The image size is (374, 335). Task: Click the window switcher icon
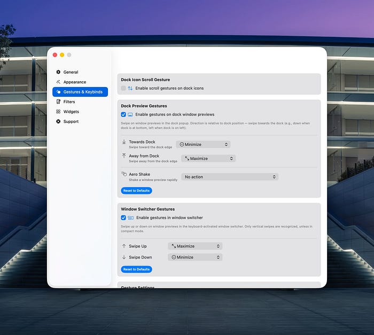[x=131, y=217]
